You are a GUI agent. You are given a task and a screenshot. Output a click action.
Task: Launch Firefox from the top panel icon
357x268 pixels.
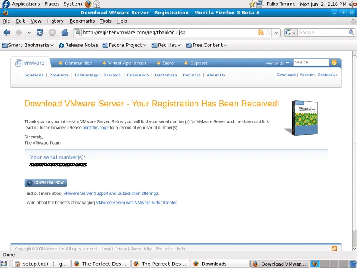(x=88, y=4)
